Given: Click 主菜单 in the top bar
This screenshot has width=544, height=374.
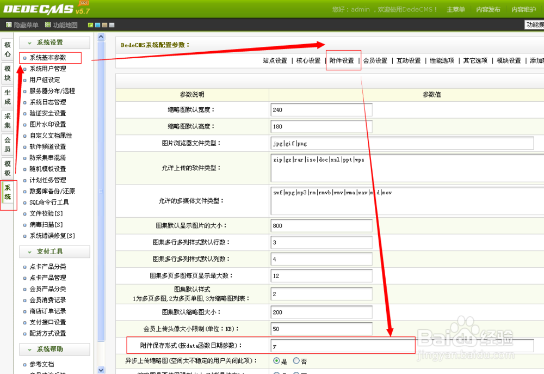Looking at the screenshot, I should 455,9.
